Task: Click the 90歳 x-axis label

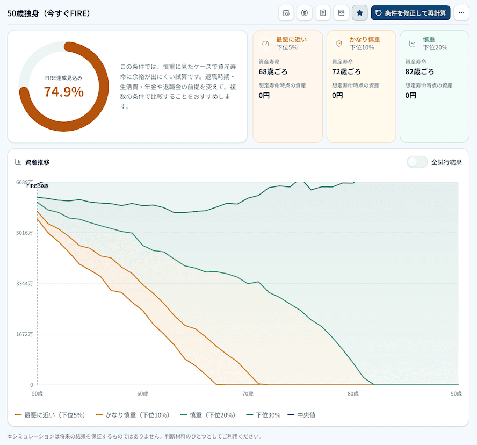Action: coord(456,393)
